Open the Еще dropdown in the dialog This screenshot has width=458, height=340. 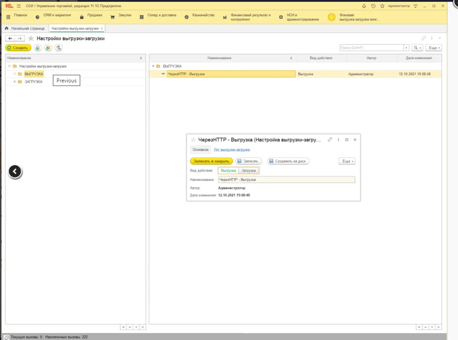point(346,161)
